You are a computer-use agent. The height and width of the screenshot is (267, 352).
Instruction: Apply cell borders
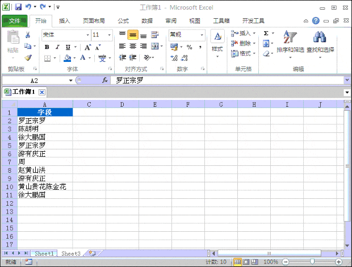click(47, 58)
